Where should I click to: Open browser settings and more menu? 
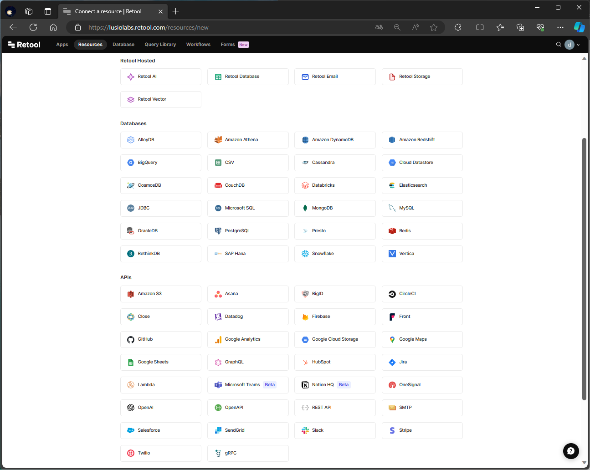(x=560, y=27)
